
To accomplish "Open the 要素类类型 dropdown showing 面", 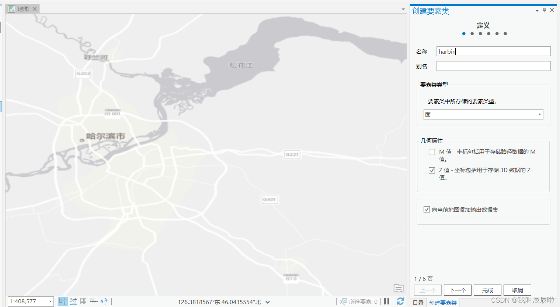I will pyautogui.click(x=483, y=114).
